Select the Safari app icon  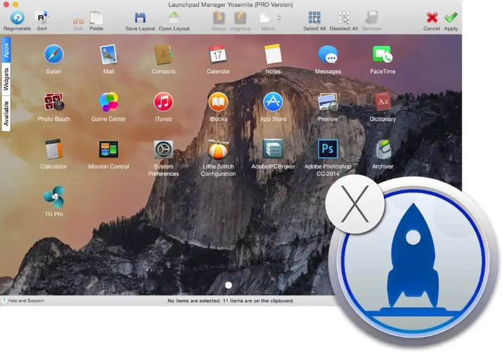54,55
